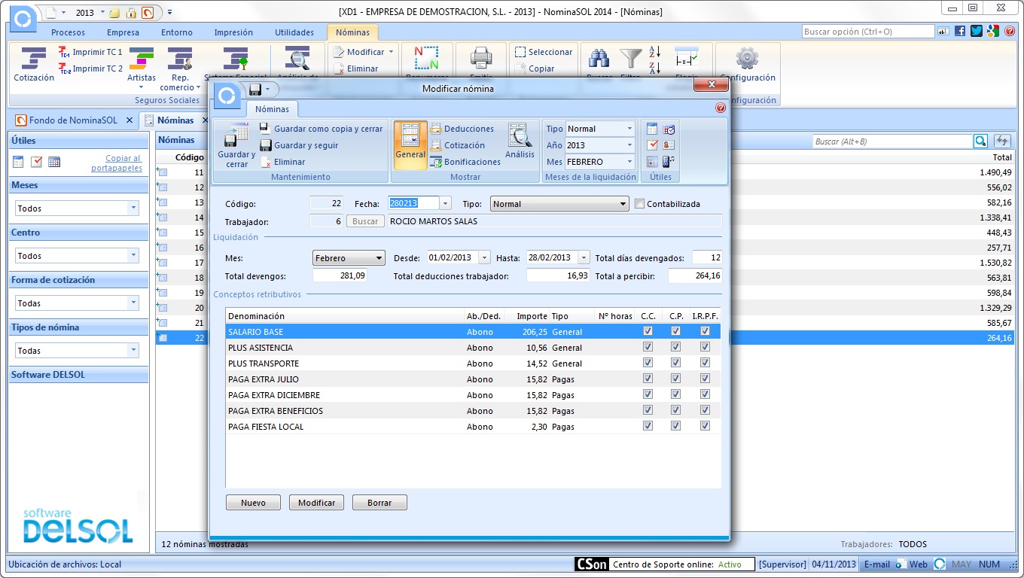Viewport: 1024px width, 578px height.
Task: Toggle C.C. checkbox for SALARIO BASE
Action: [648, 331]
